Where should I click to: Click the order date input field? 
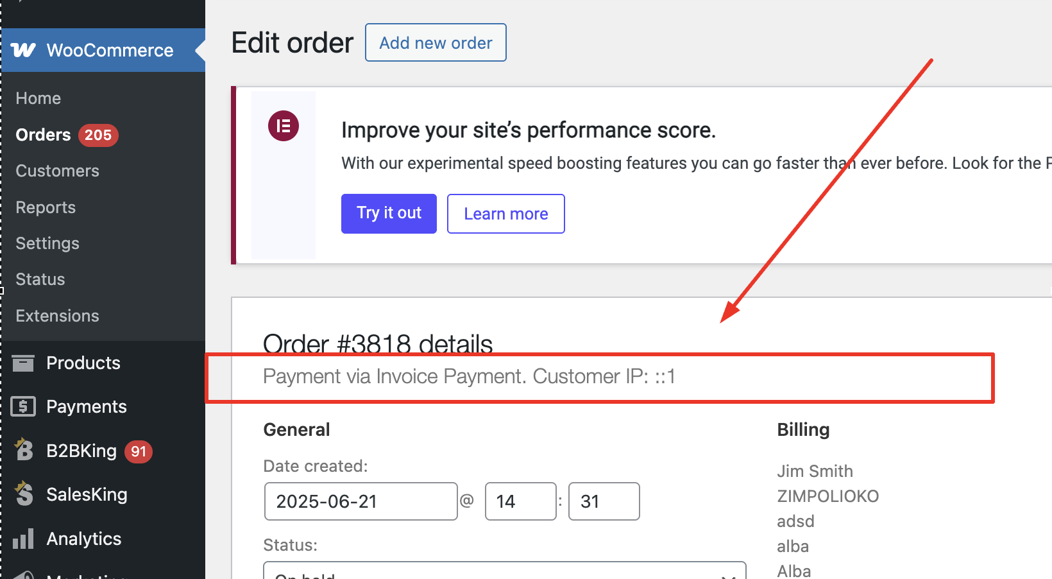[x=361, y=501]
